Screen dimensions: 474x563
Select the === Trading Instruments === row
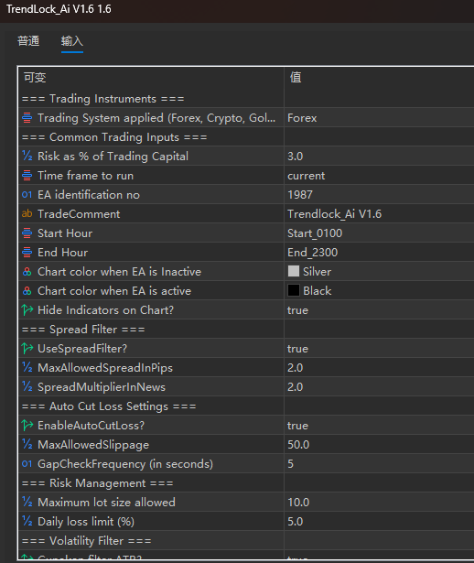click(x=246, y=99)
